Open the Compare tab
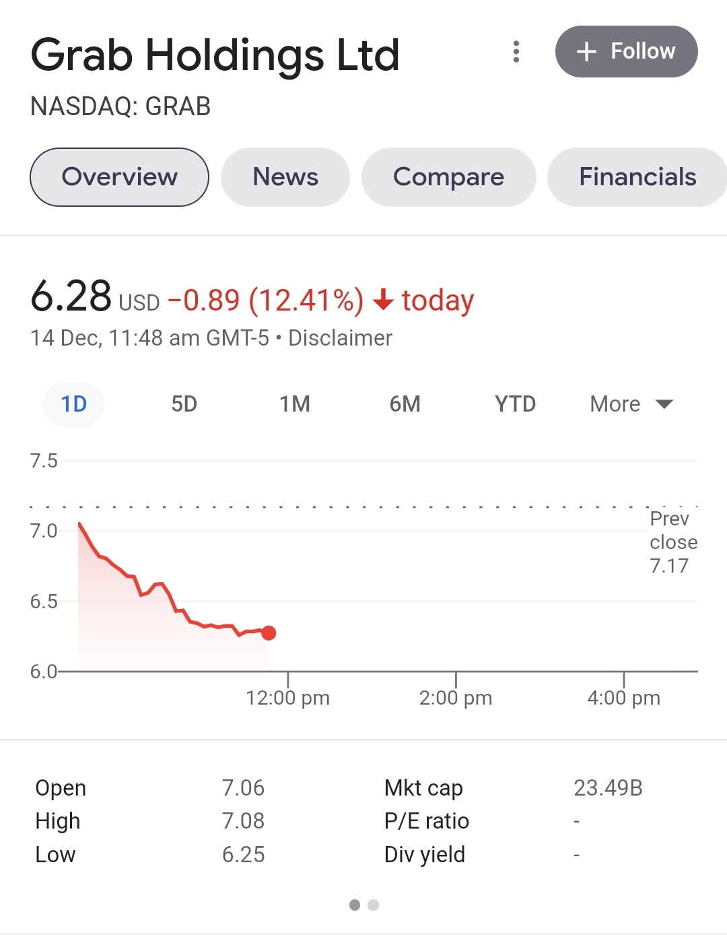The image size is (727, 935). [x=448, y=177]
